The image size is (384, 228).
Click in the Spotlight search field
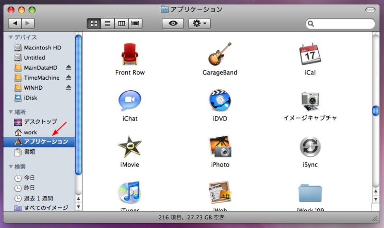340,24
